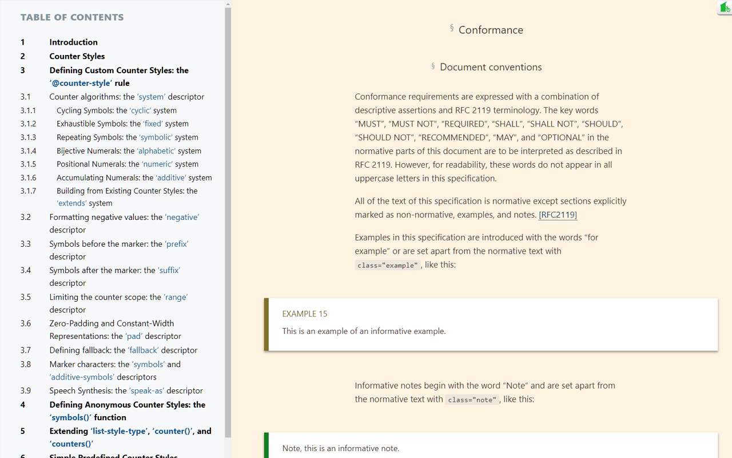Click the Conformance heading text

[x=491, y=30]
